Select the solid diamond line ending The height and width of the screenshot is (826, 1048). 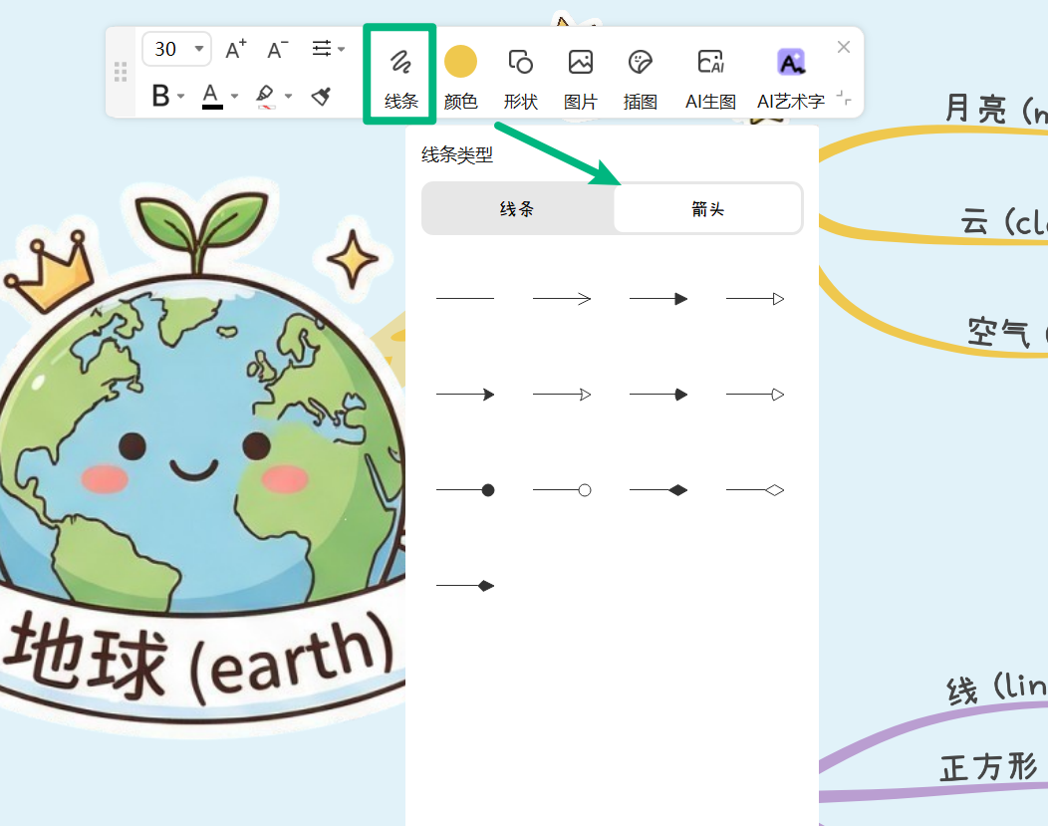(x=658, y=490)
